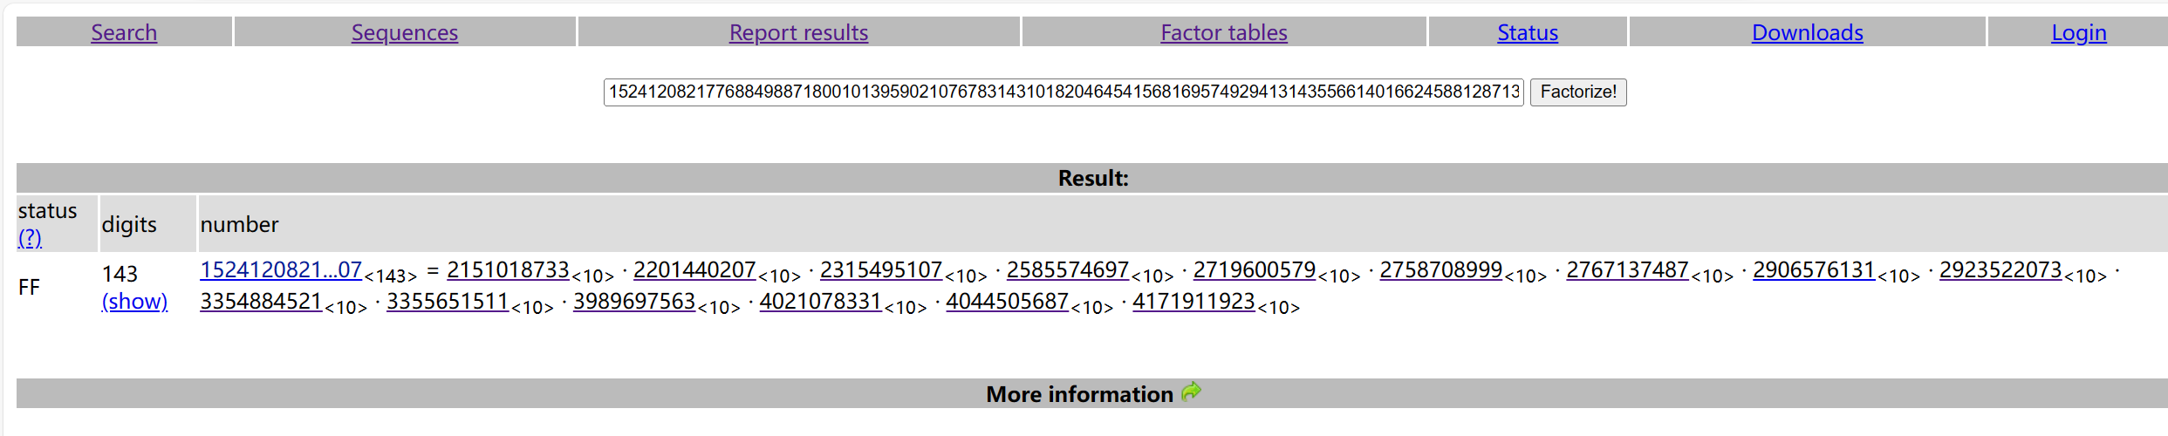2168x436 pixels.
Task: Open factor 4021078331 link
Action: (821, 301)
